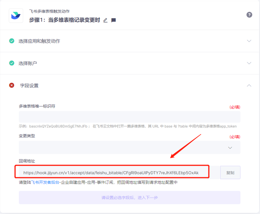Click the step title 步骤1：当多维表格记录变更时

[x=64, y=20]
